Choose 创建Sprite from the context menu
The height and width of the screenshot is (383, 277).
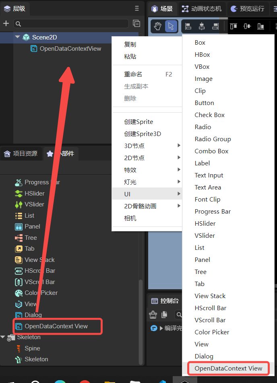tap(138, 121)
